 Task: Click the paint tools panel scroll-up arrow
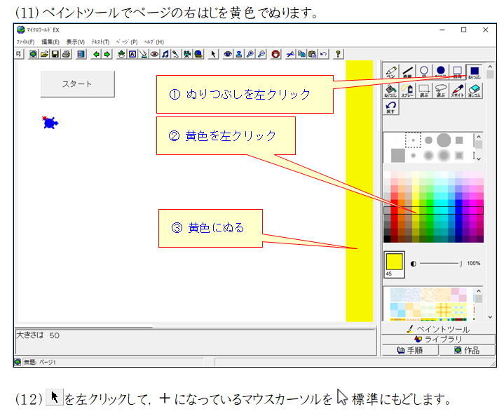pyautogui.click(x=490, y=67)
